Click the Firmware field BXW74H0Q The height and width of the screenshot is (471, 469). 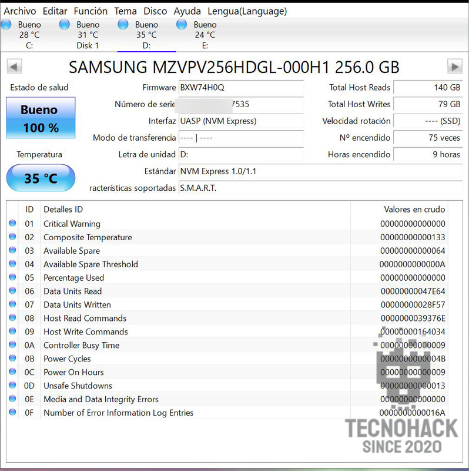241,87
